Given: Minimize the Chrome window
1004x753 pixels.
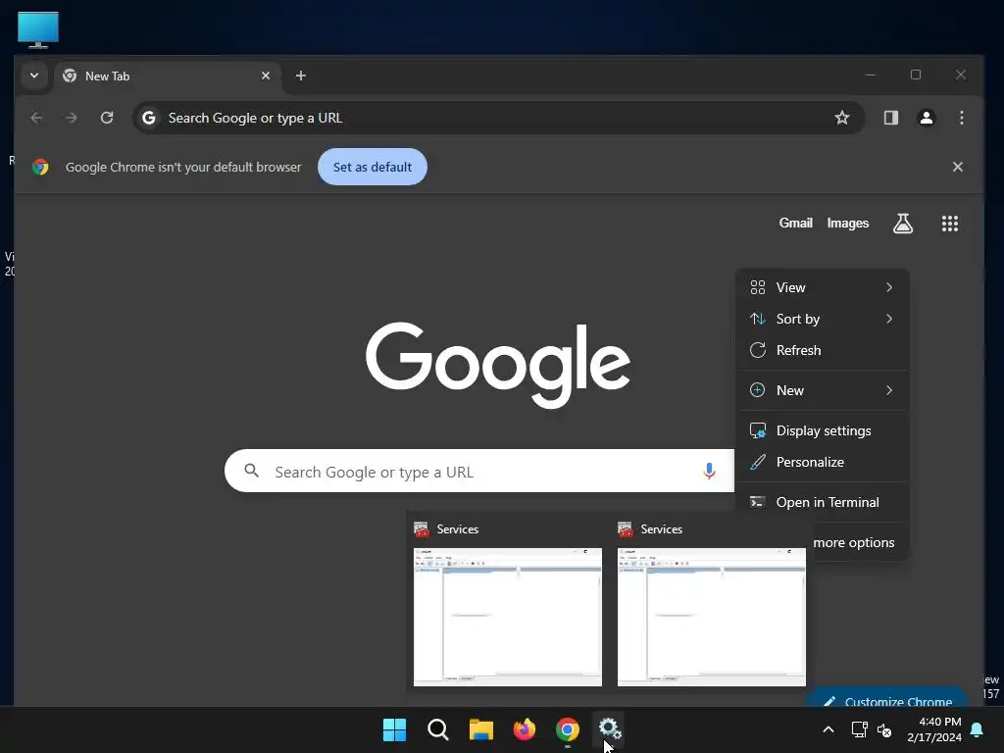Looking at the screenshot, I should 871,75.
